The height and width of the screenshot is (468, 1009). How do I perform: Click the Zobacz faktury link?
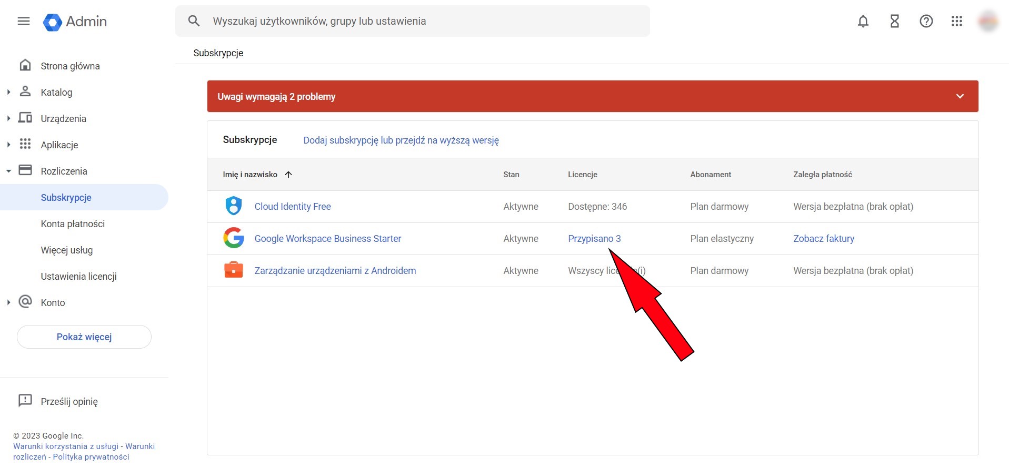pyautogui.click(x=824, y=239)
